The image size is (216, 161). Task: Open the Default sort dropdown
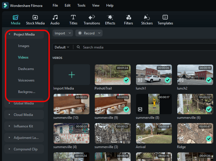(62, 47)
